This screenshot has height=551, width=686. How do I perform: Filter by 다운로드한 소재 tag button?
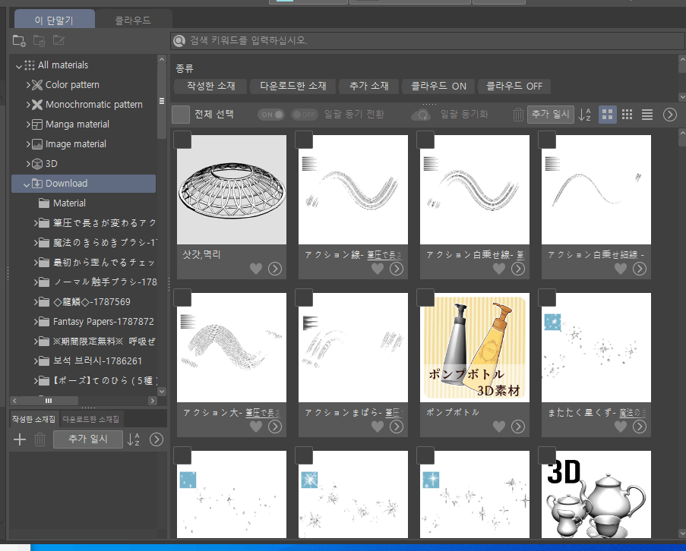[292, 86]
